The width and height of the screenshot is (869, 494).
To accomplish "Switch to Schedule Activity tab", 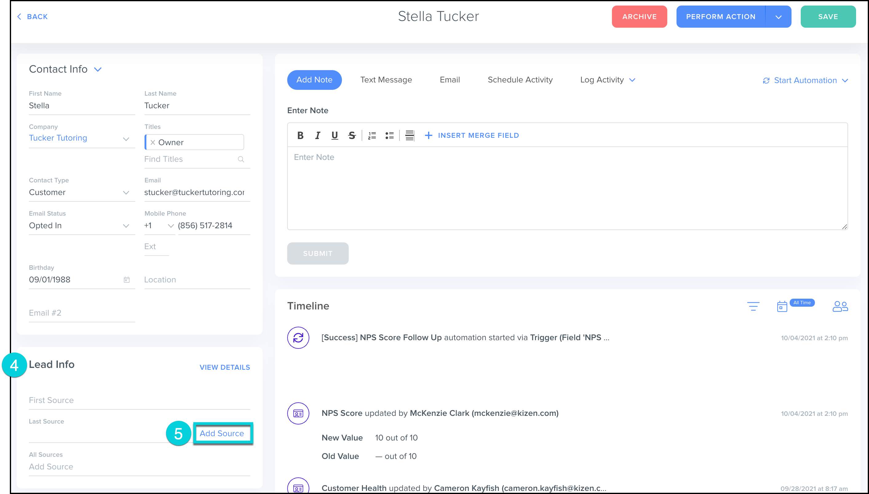I will pyautogui.click(x=520, y=80).
